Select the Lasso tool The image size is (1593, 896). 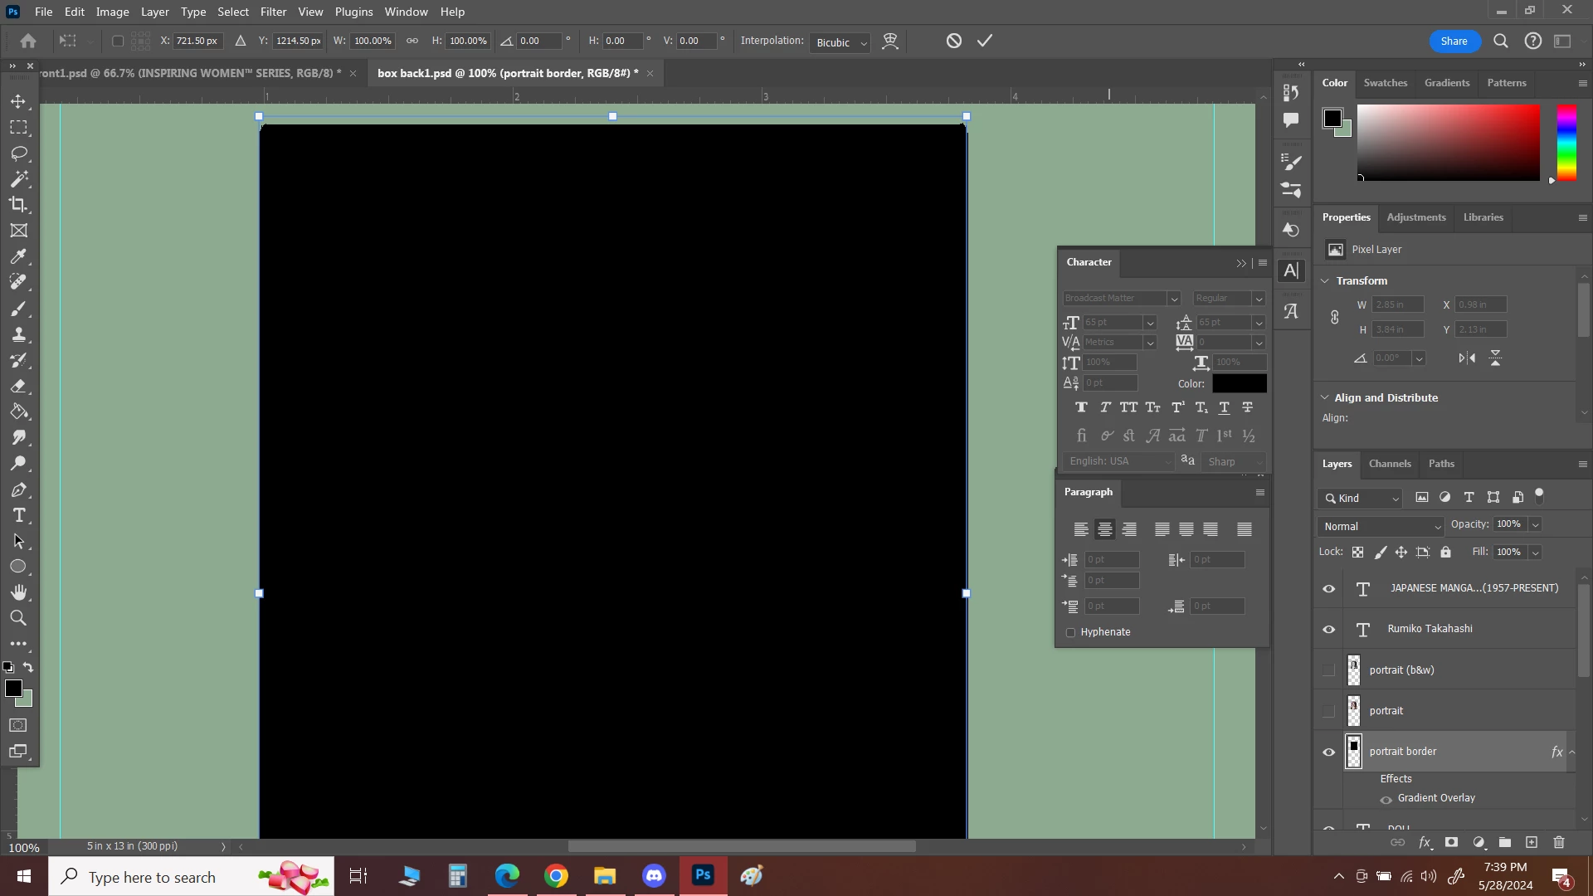point(18,153)
